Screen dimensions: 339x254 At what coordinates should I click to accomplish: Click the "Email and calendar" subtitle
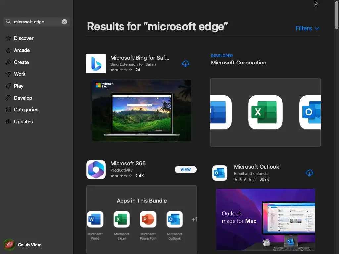[x=252, y=173]
